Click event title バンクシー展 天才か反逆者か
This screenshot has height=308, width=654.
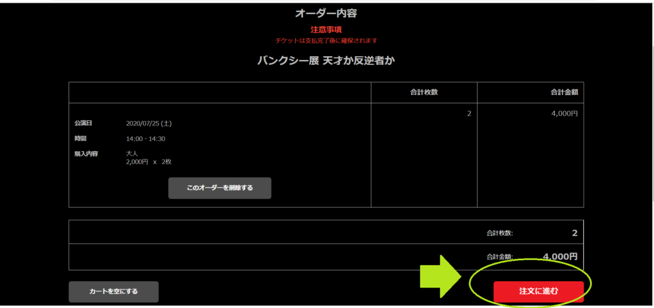click(326, 61)
